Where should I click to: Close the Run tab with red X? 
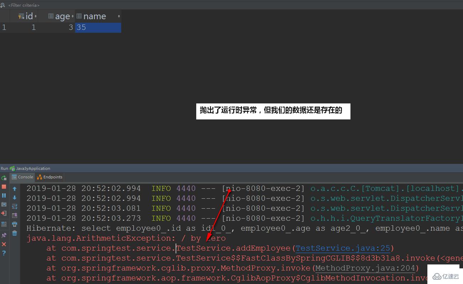click(4, 244)
